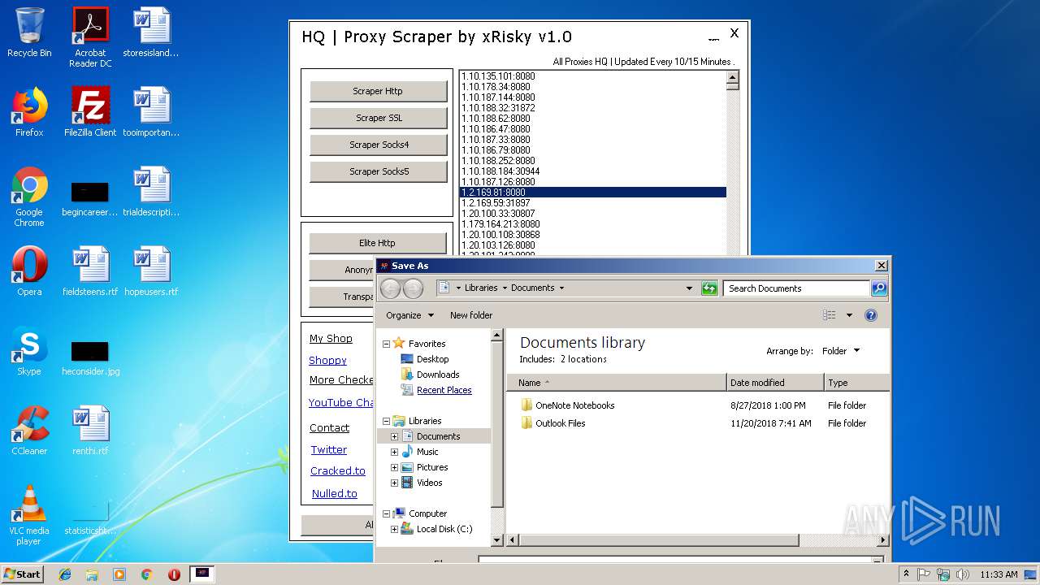Expand the Music library node
This screenshot has height=585, width=1040.
coord(395,452)
